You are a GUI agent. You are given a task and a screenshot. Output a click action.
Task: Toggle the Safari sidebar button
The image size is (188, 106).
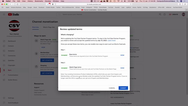[18, 4]
